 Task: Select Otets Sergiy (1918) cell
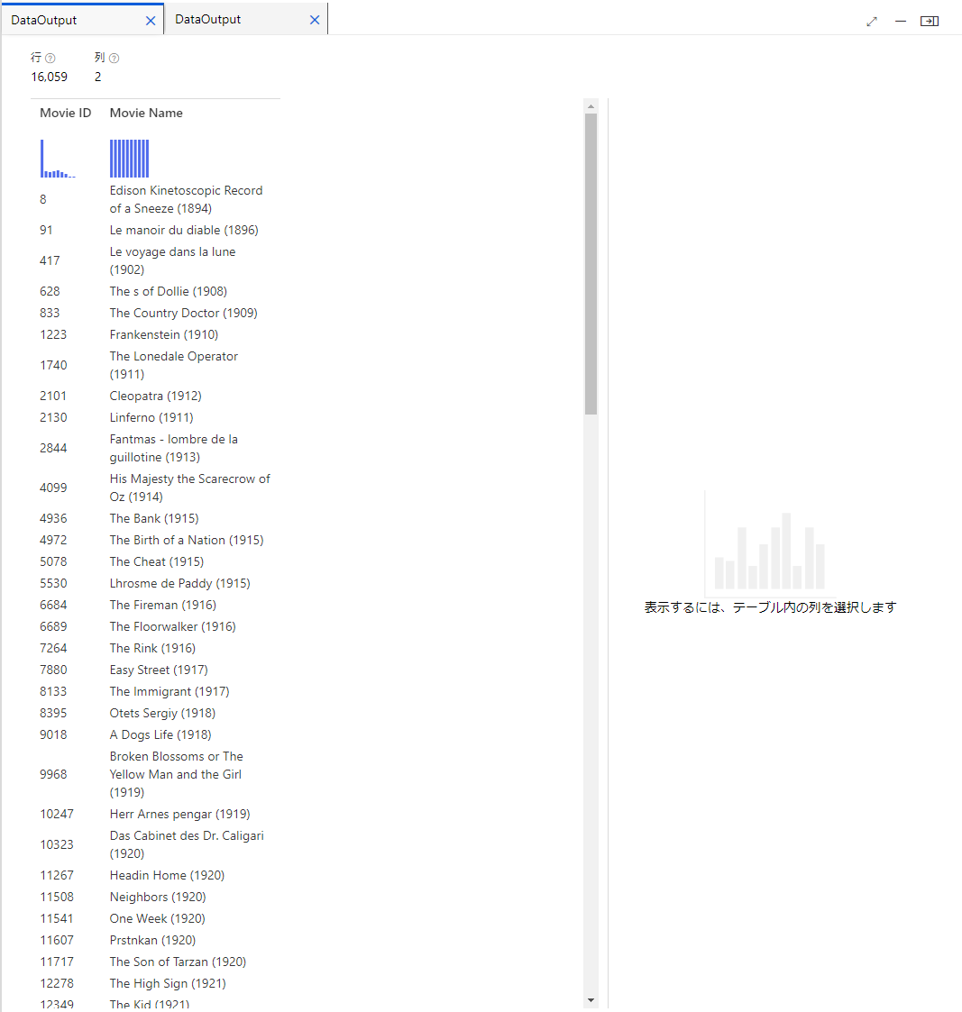[162, 713]
